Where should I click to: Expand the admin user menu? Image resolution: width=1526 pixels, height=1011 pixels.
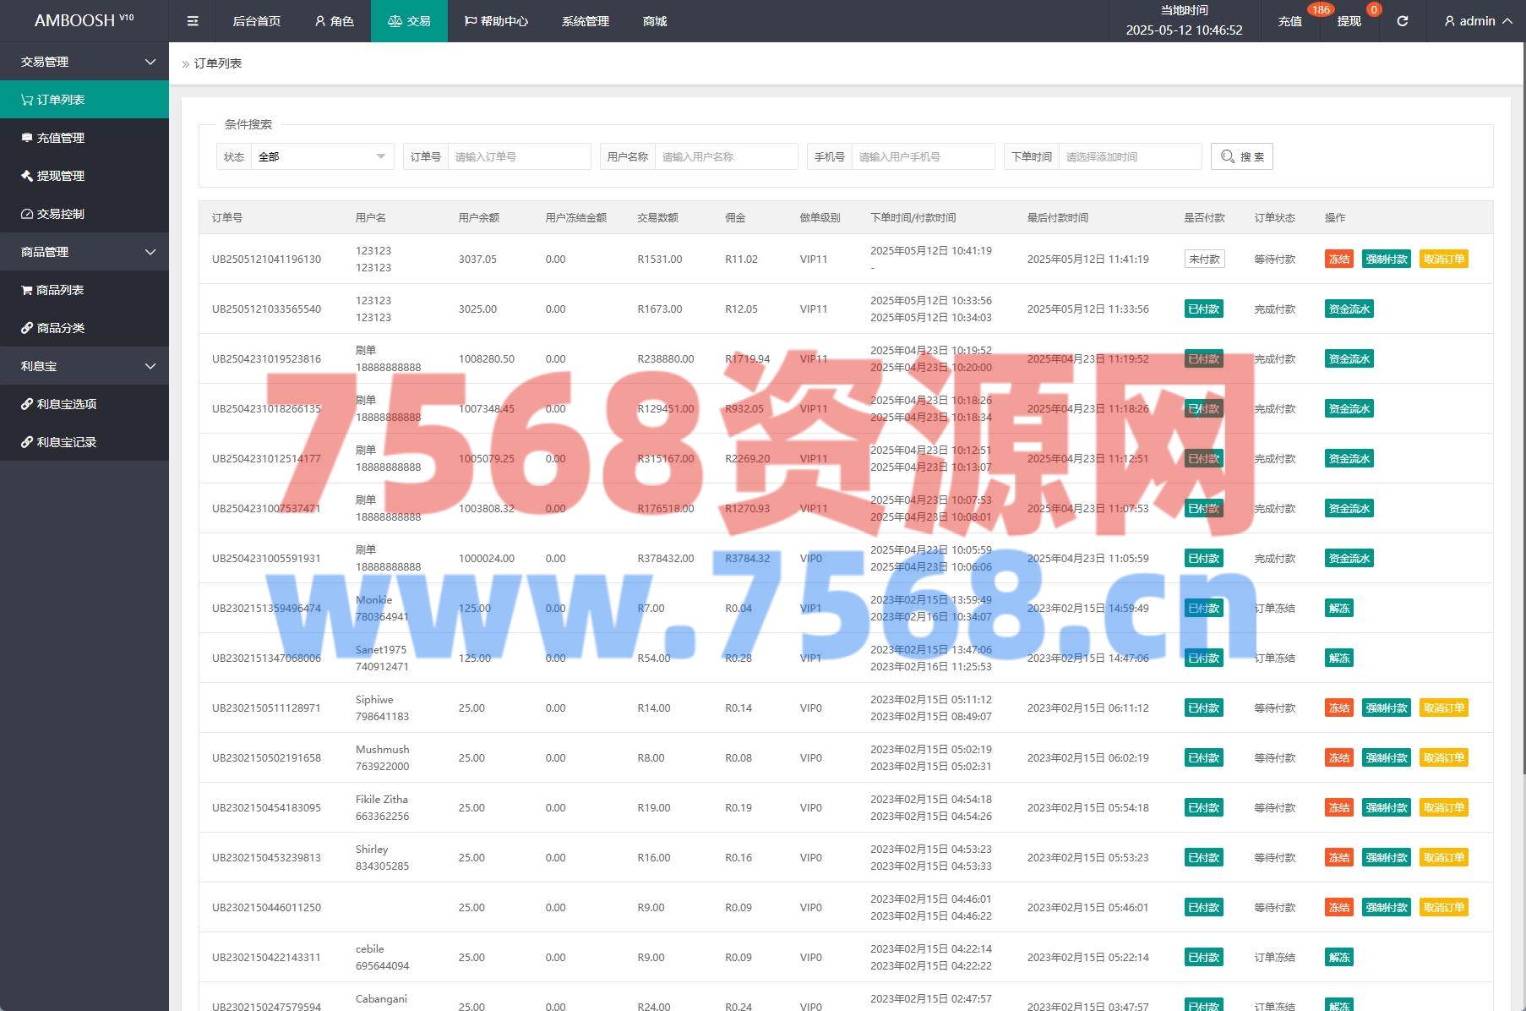coord(1478,21)
